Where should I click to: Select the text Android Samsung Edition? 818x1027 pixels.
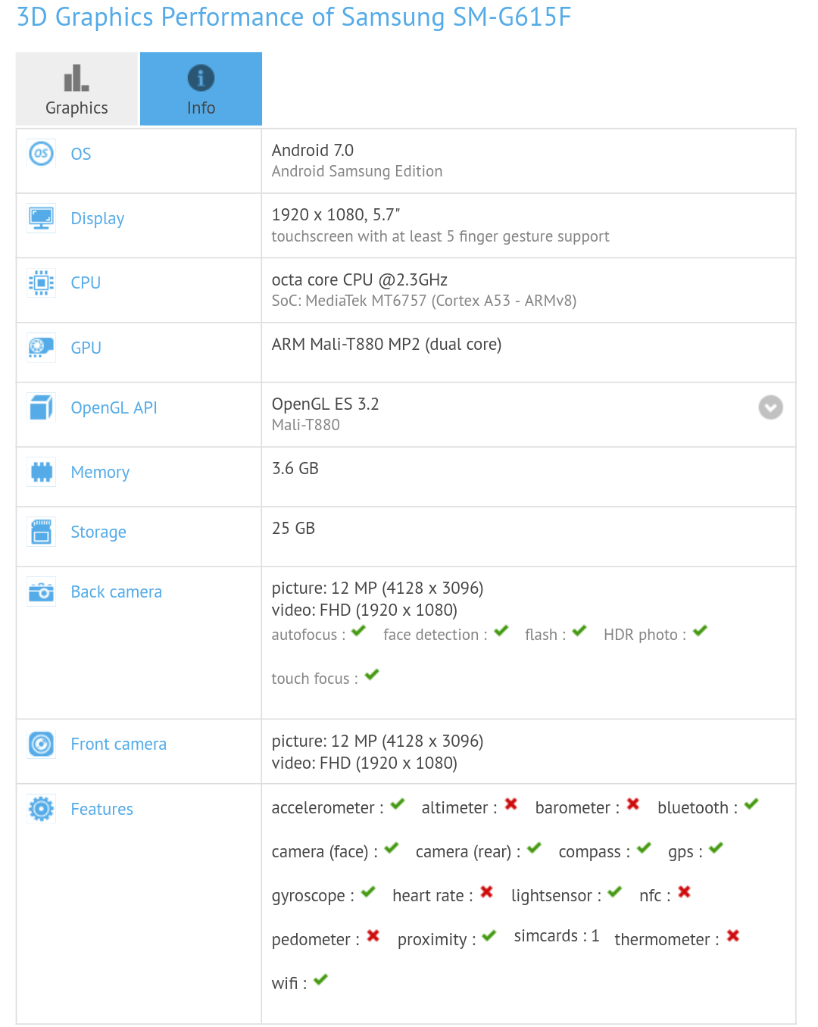357,171
